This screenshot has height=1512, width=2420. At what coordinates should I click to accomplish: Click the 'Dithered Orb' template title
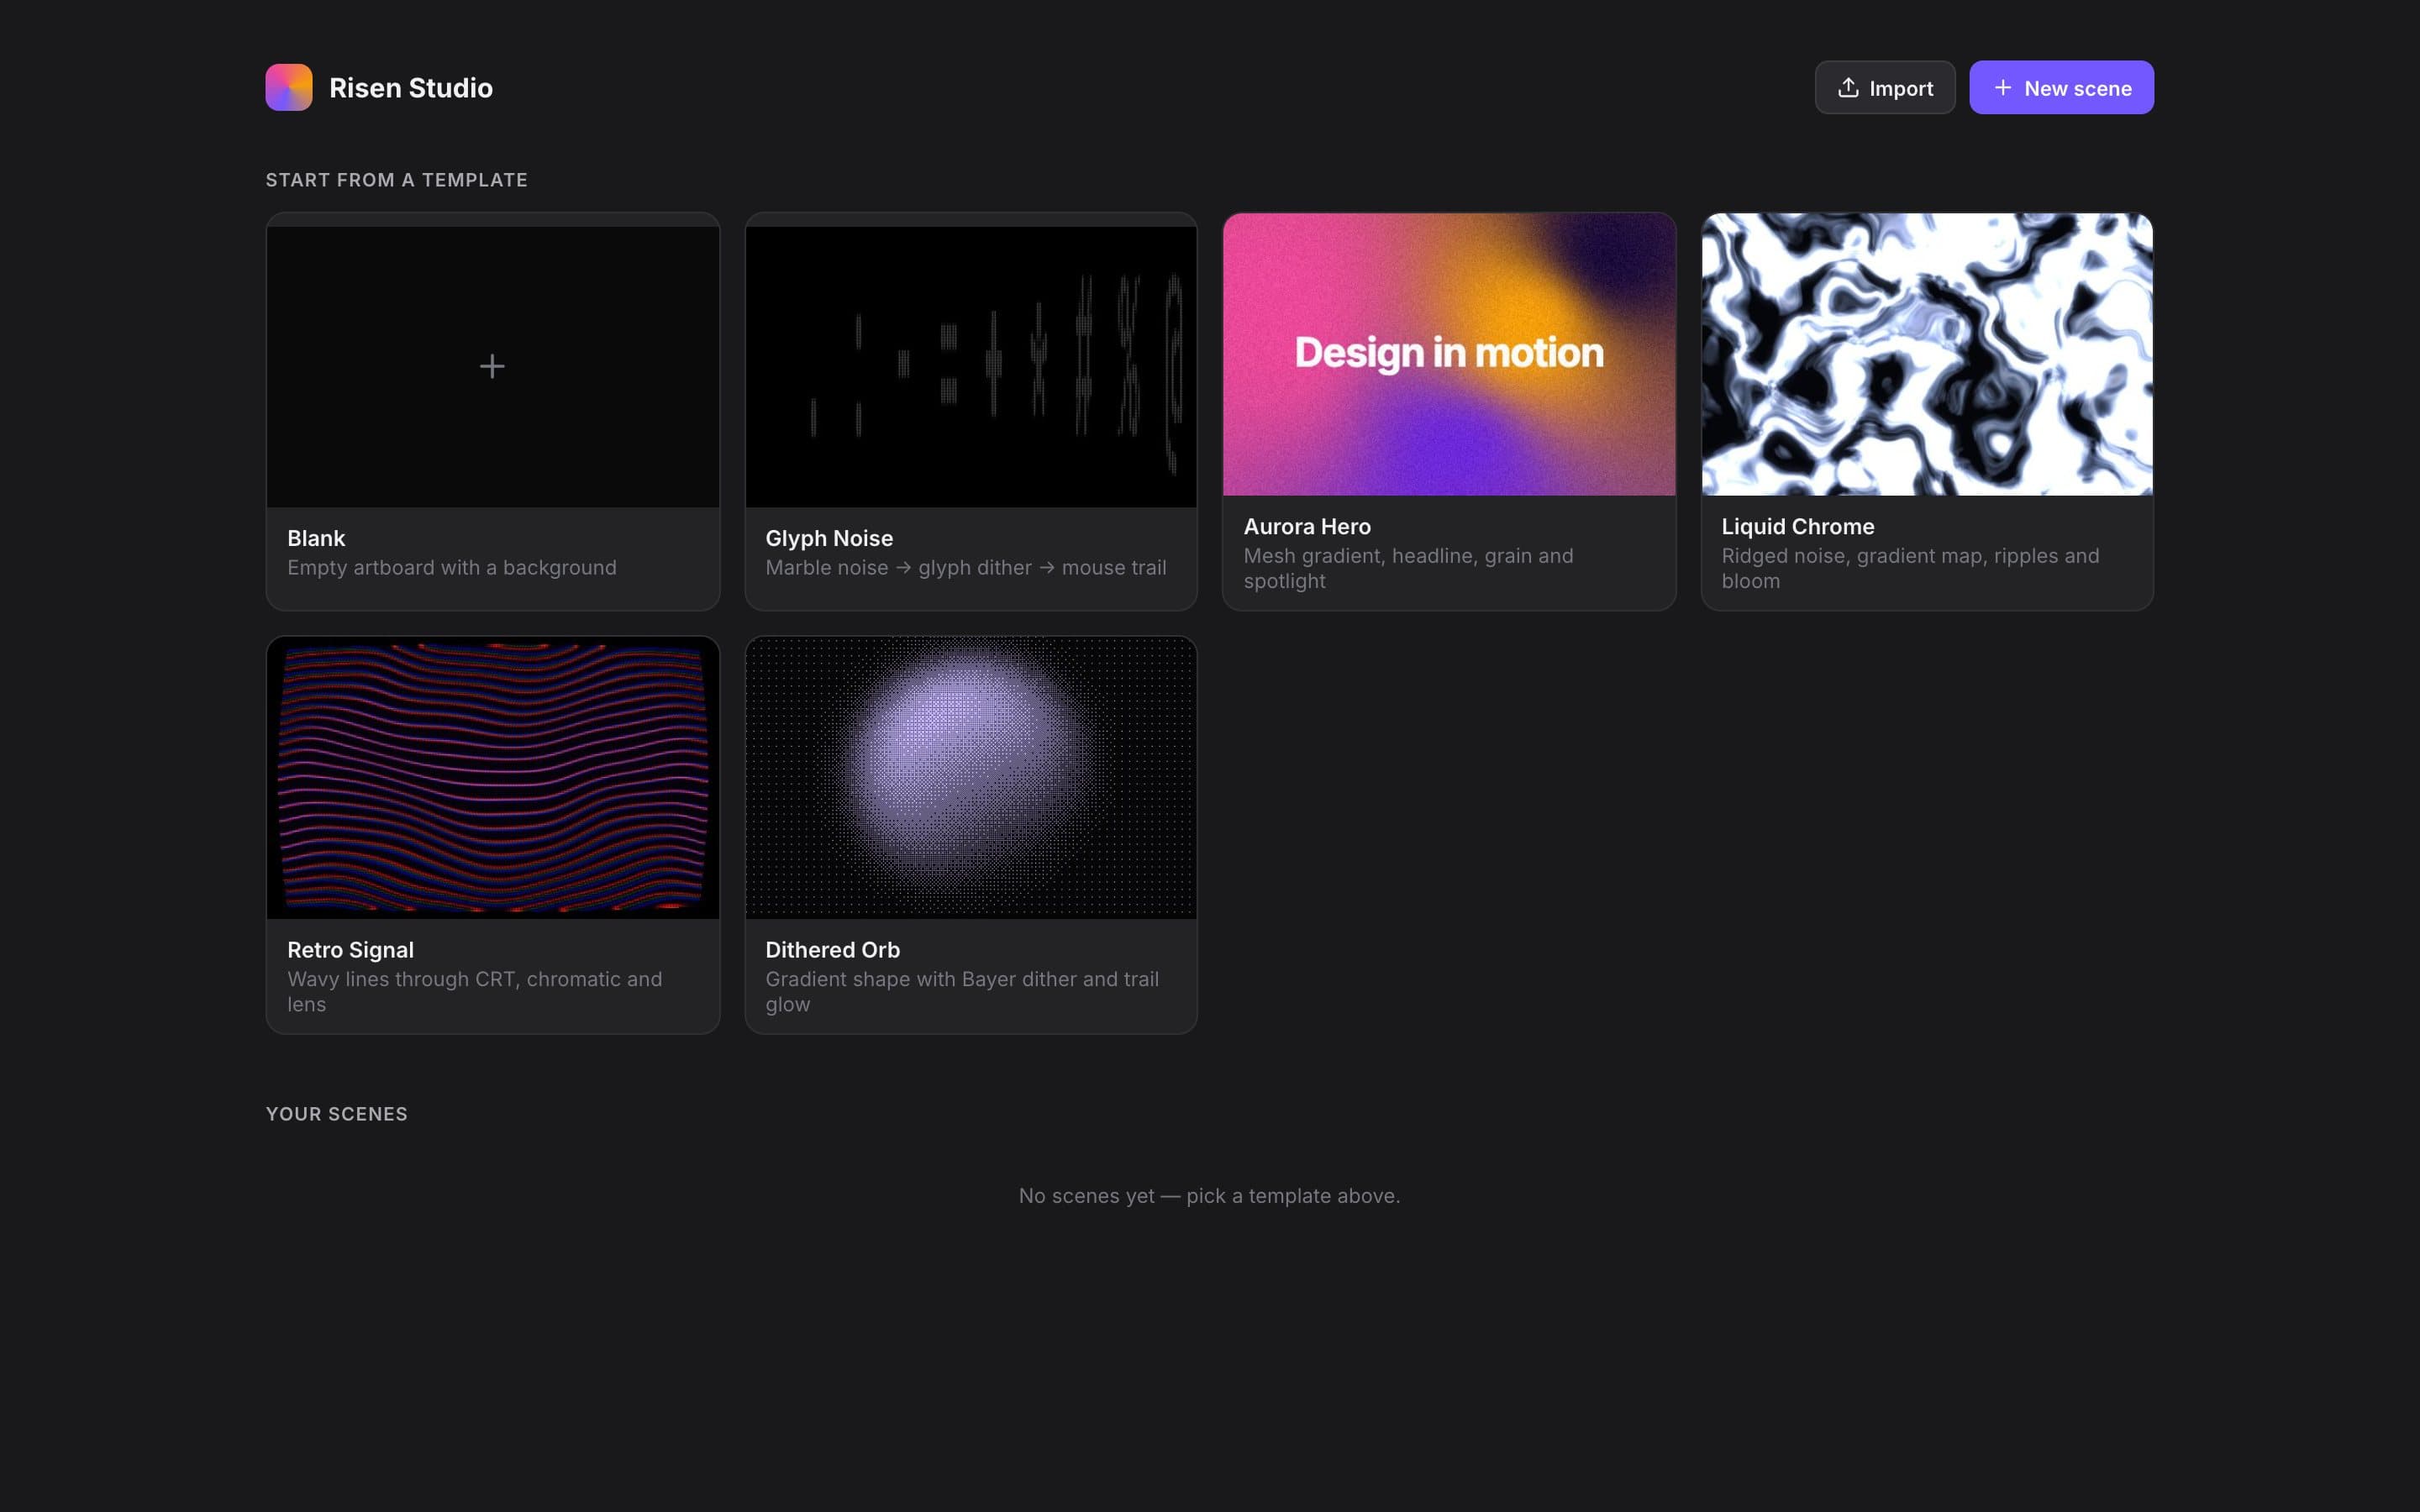[832, 950]
